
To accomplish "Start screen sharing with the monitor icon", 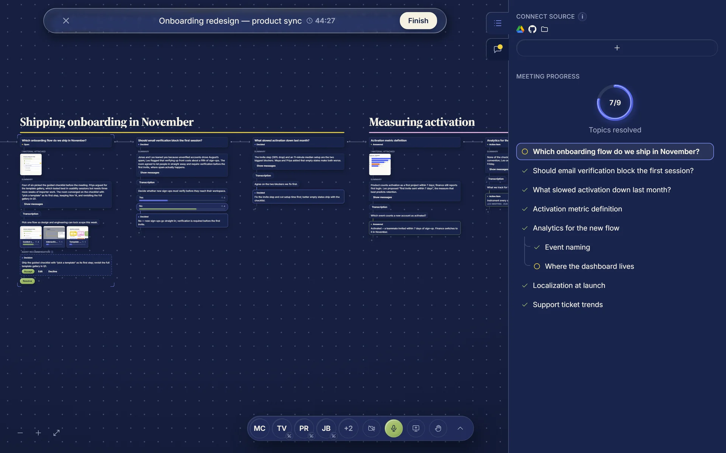I will point(416,428).
